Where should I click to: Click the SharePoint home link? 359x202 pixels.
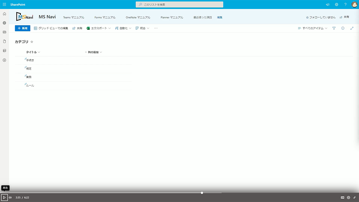point(18,5)
